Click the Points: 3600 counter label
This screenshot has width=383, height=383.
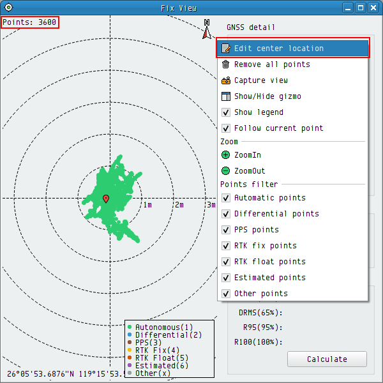point(30,22)
